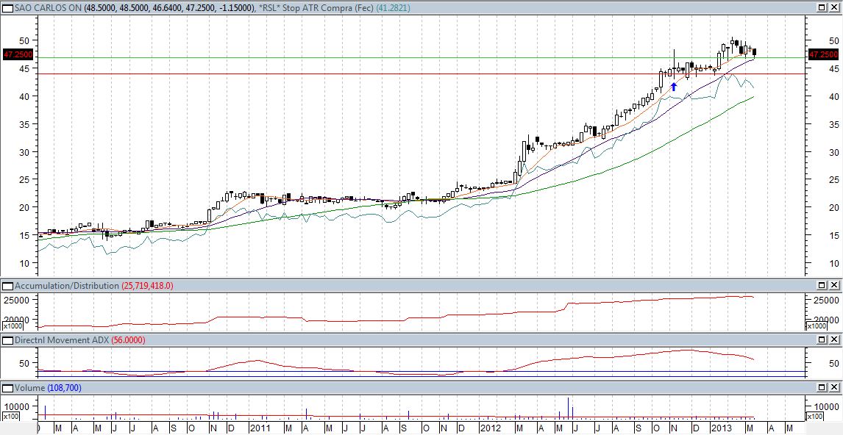This screenshot has width=843, height=435.
Task: Open the SAO CARLOS ON pane menu icon
Action: pyautogui.click(x=7, y=7)
